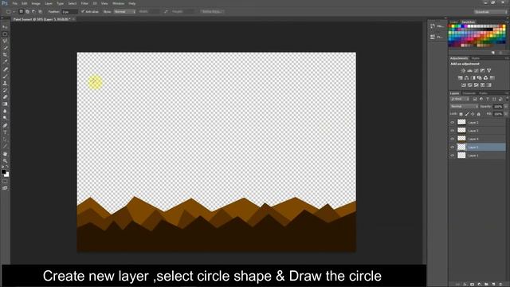Toggle Lock all for layer
The height and width of the screenshot is (287, 510).
478,114
